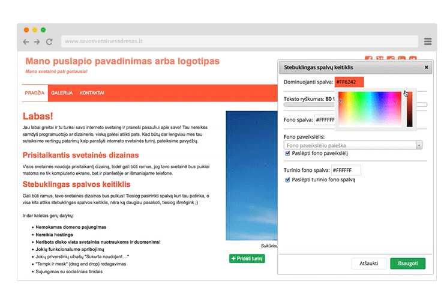Click the green Išsaugoti button
Image resolution: width=444 pixels, height=284 pixels.
tap(408, 264)
